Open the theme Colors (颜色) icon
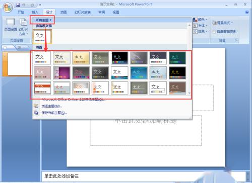252x183 pixels. tap(195, 20)
